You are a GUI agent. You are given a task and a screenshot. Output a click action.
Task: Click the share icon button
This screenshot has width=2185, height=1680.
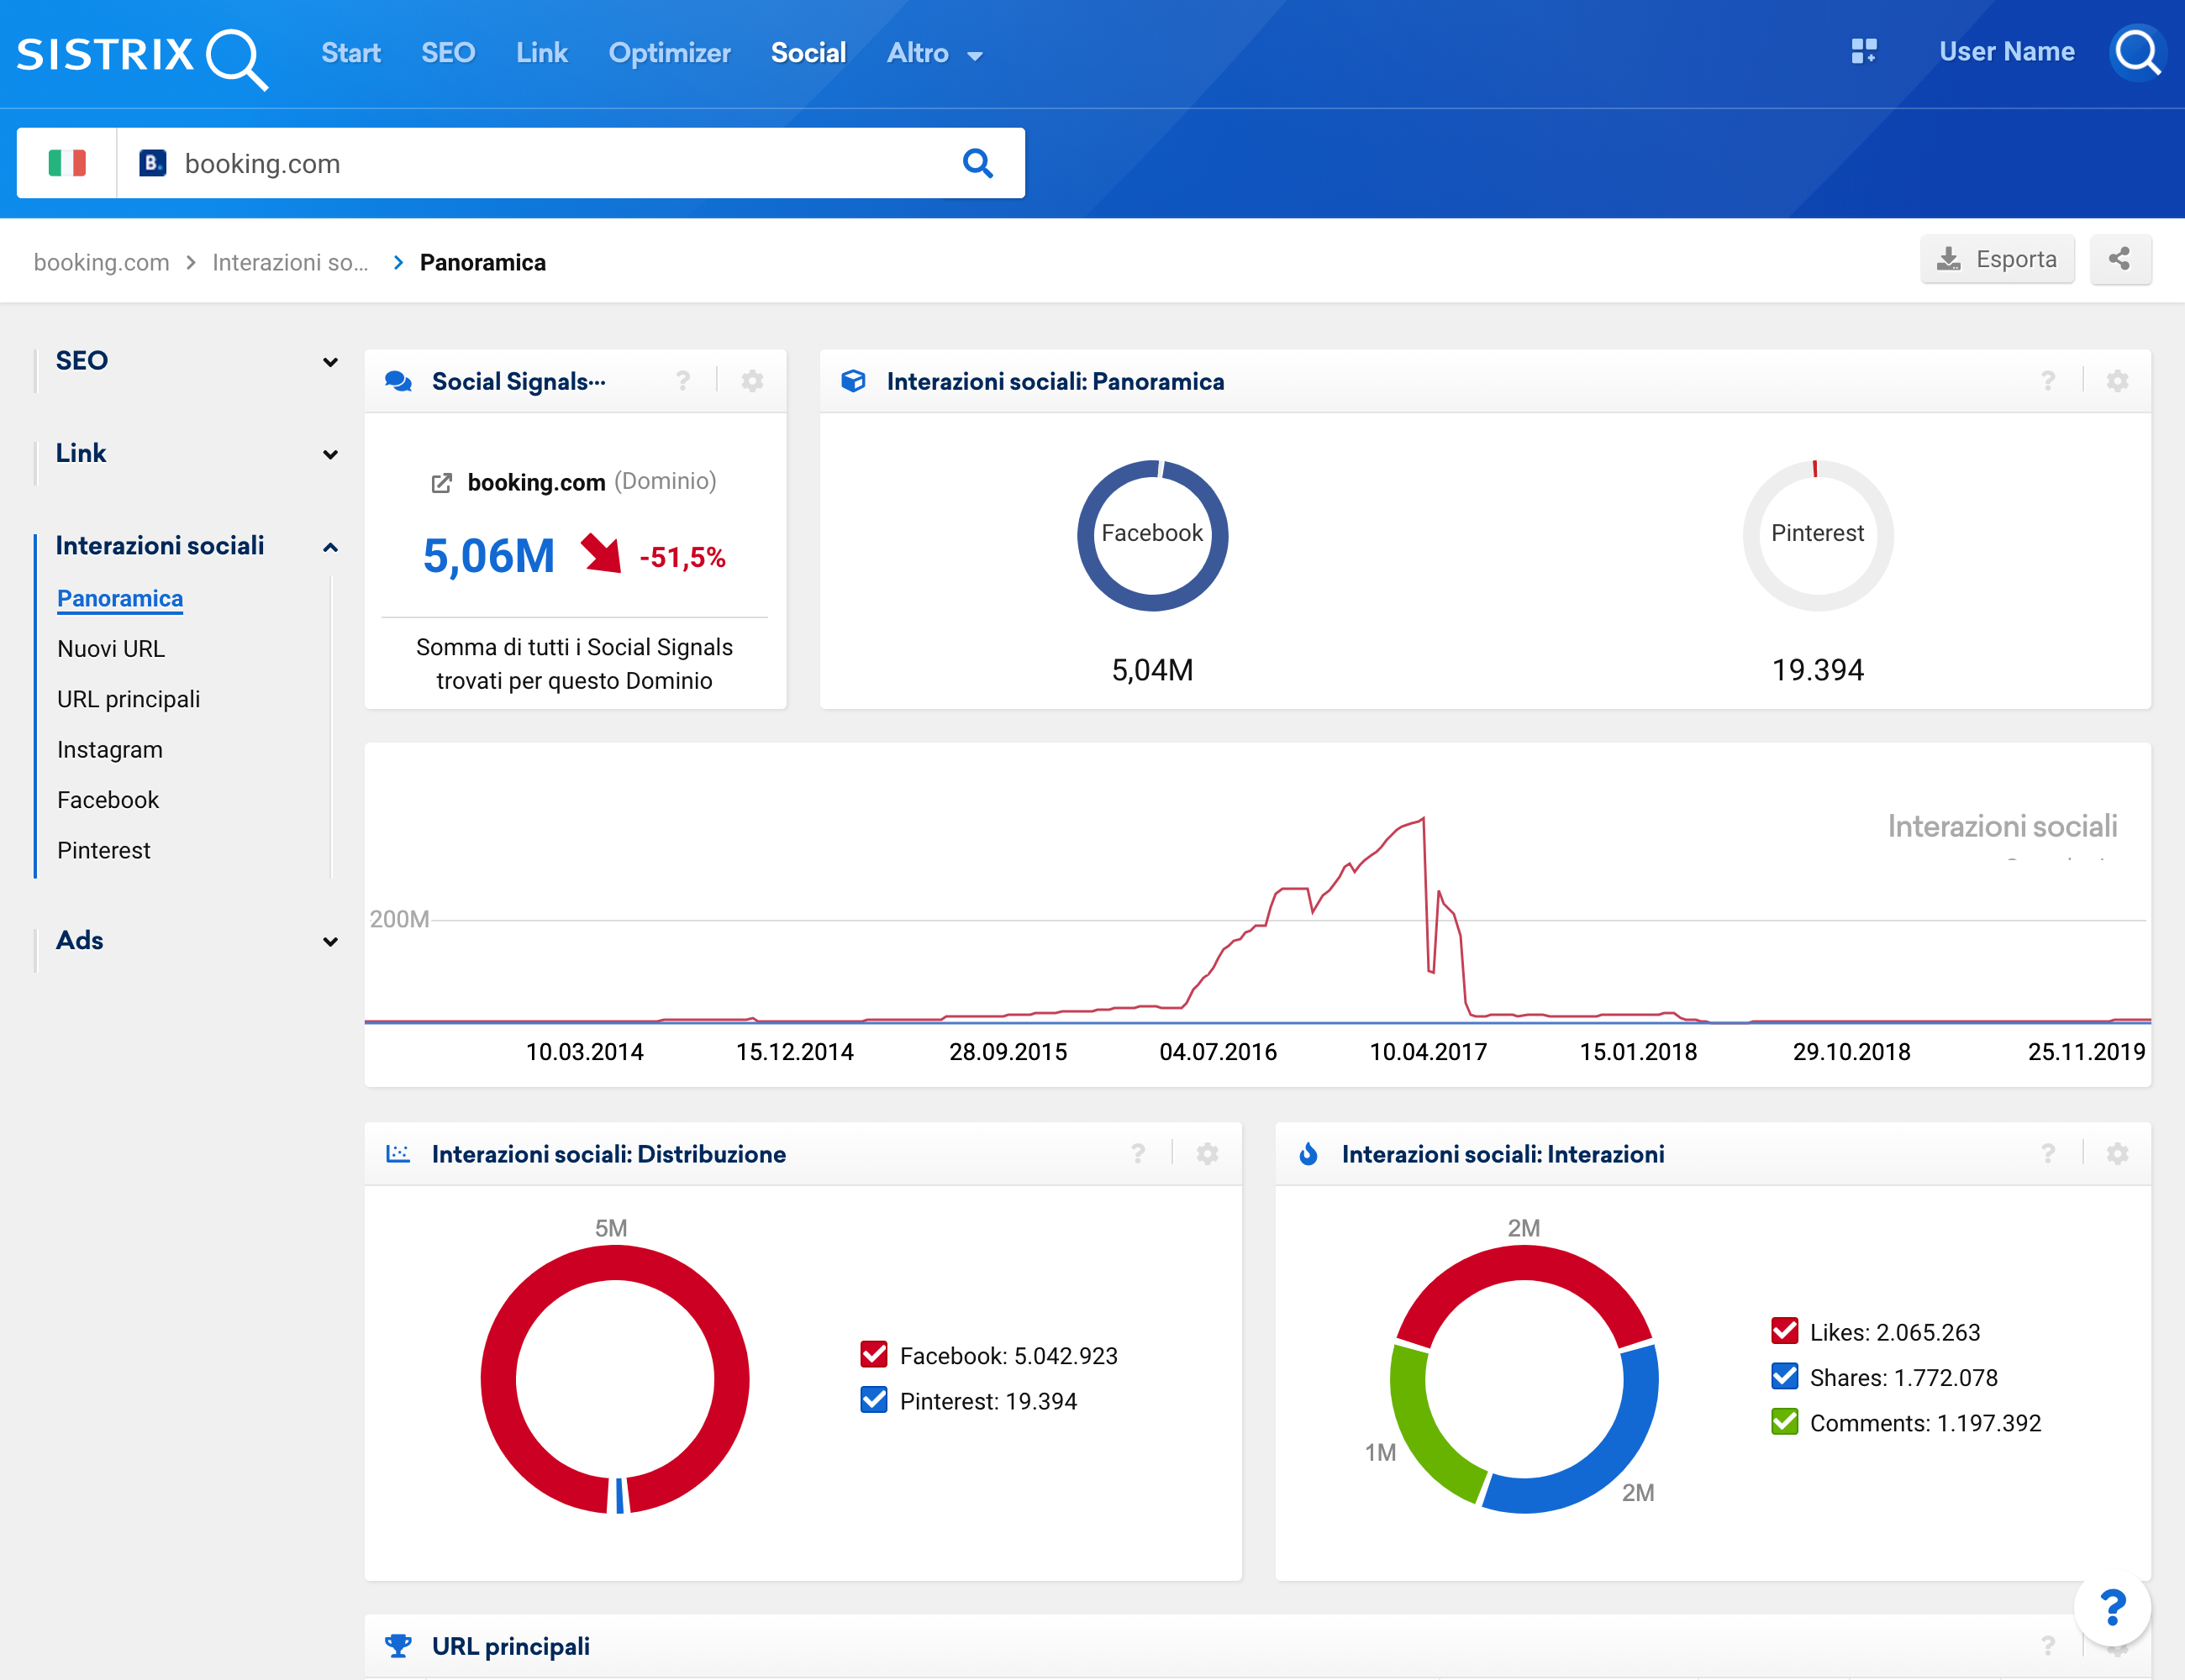pos(2120,260)
